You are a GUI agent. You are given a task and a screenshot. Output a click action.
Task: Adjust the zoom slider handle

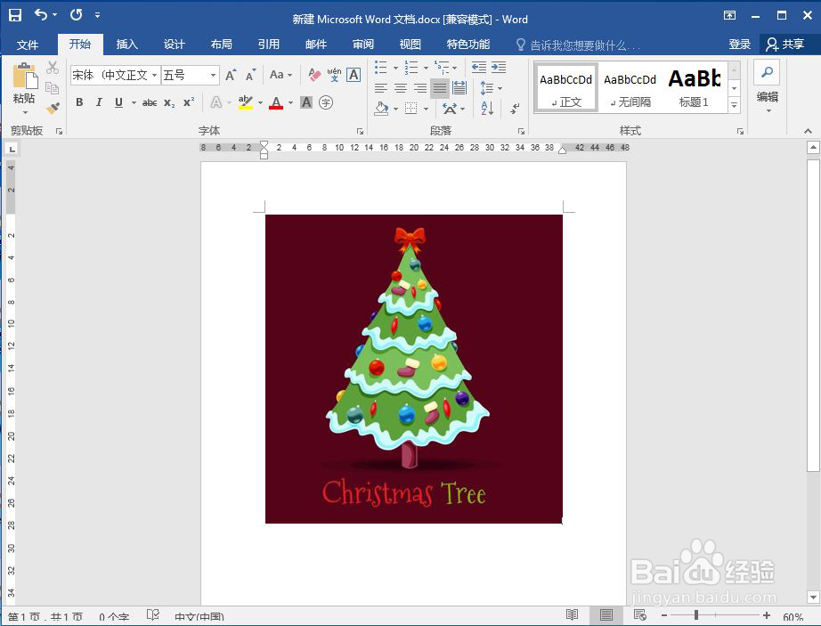click(695, 615)
